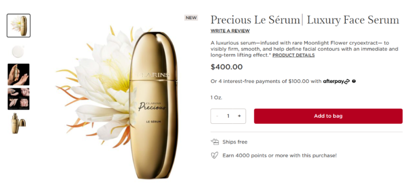Increase quantity with the plus button

[239, 116]
